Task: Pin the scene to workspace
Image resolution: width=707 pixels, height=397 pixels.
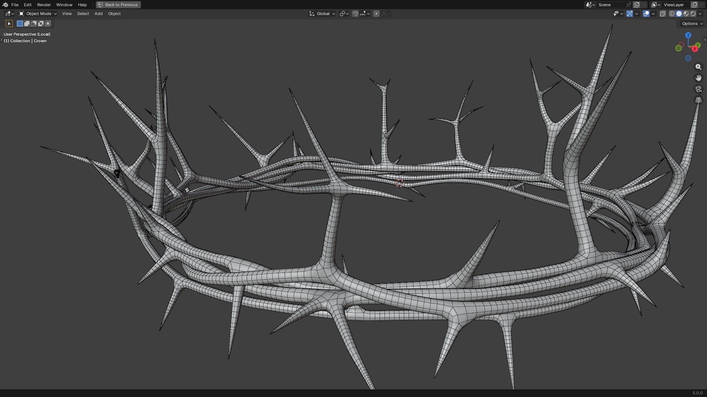Action: click(x=629, y=5)
